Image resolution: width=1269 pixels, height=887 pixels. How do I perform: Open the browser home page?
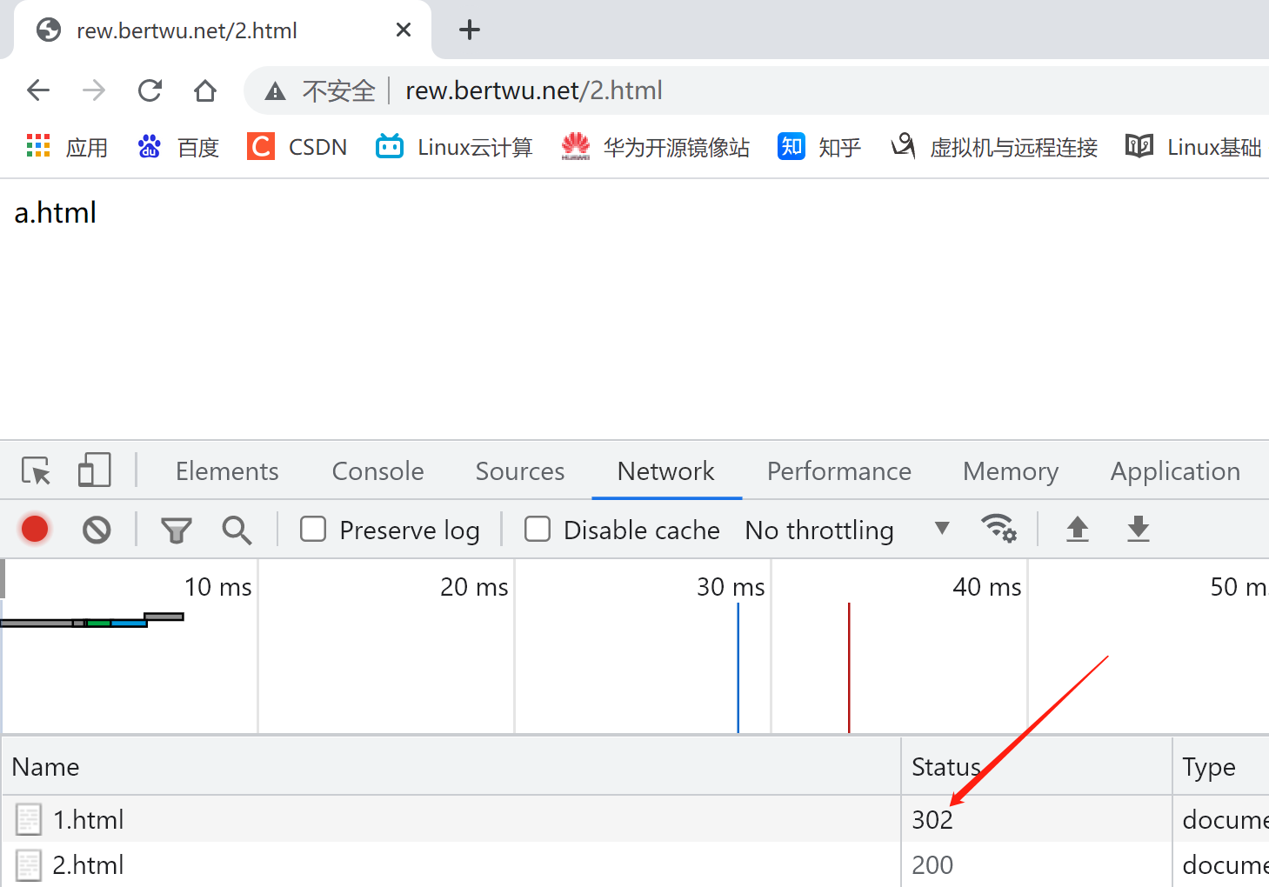205,90
